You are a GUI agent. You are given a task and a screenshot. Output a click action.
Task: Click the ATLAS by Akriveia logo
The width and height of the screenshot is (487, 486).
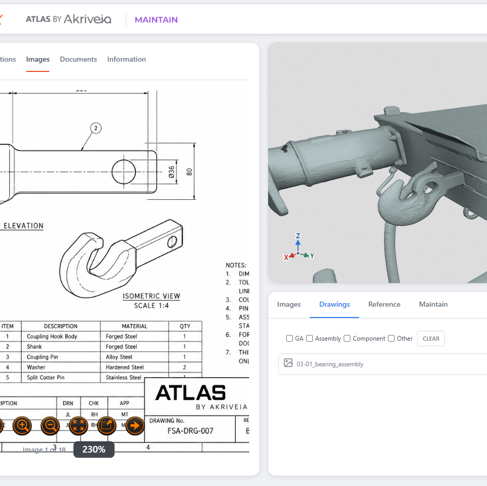(68, 19)
